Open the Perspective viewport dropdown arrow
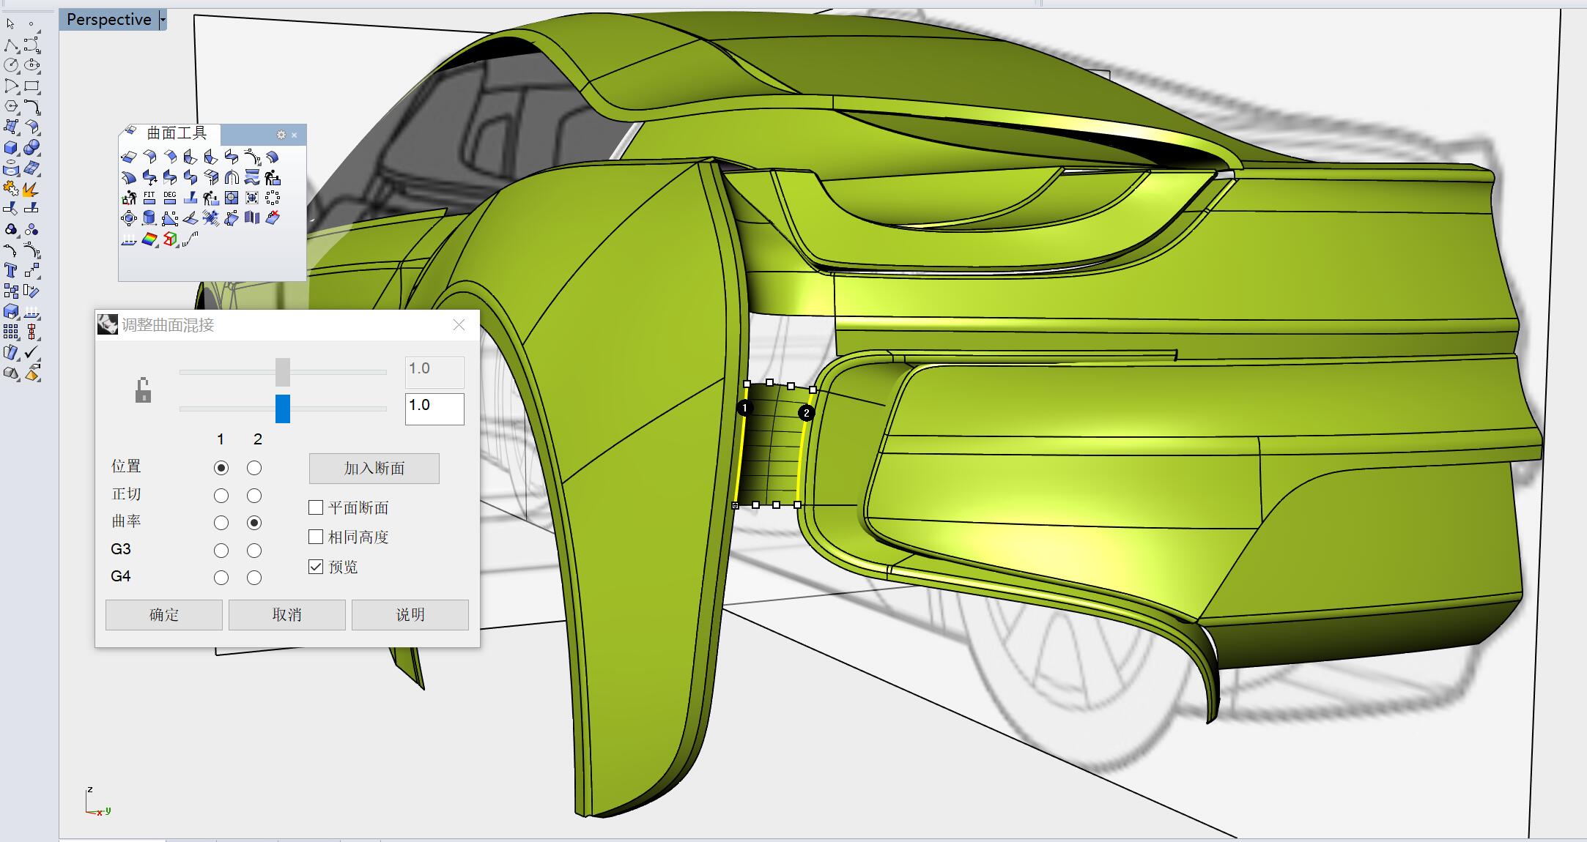This screenshot has width=1587, height=842. click(x=163, y=20)
